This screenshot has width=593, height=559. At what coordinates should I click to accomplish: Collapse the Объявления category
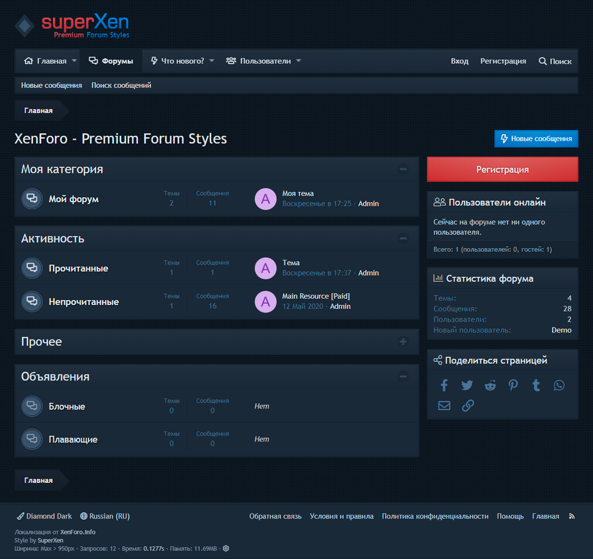click(403, 376)
